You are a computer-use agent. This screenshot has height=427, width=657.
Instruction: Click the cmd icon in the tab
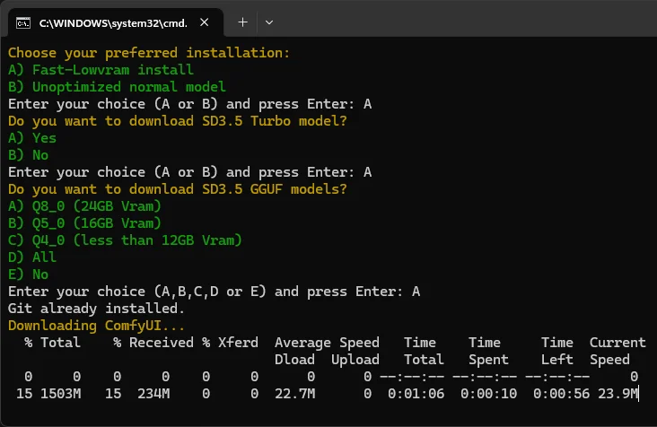click(23, 23)
